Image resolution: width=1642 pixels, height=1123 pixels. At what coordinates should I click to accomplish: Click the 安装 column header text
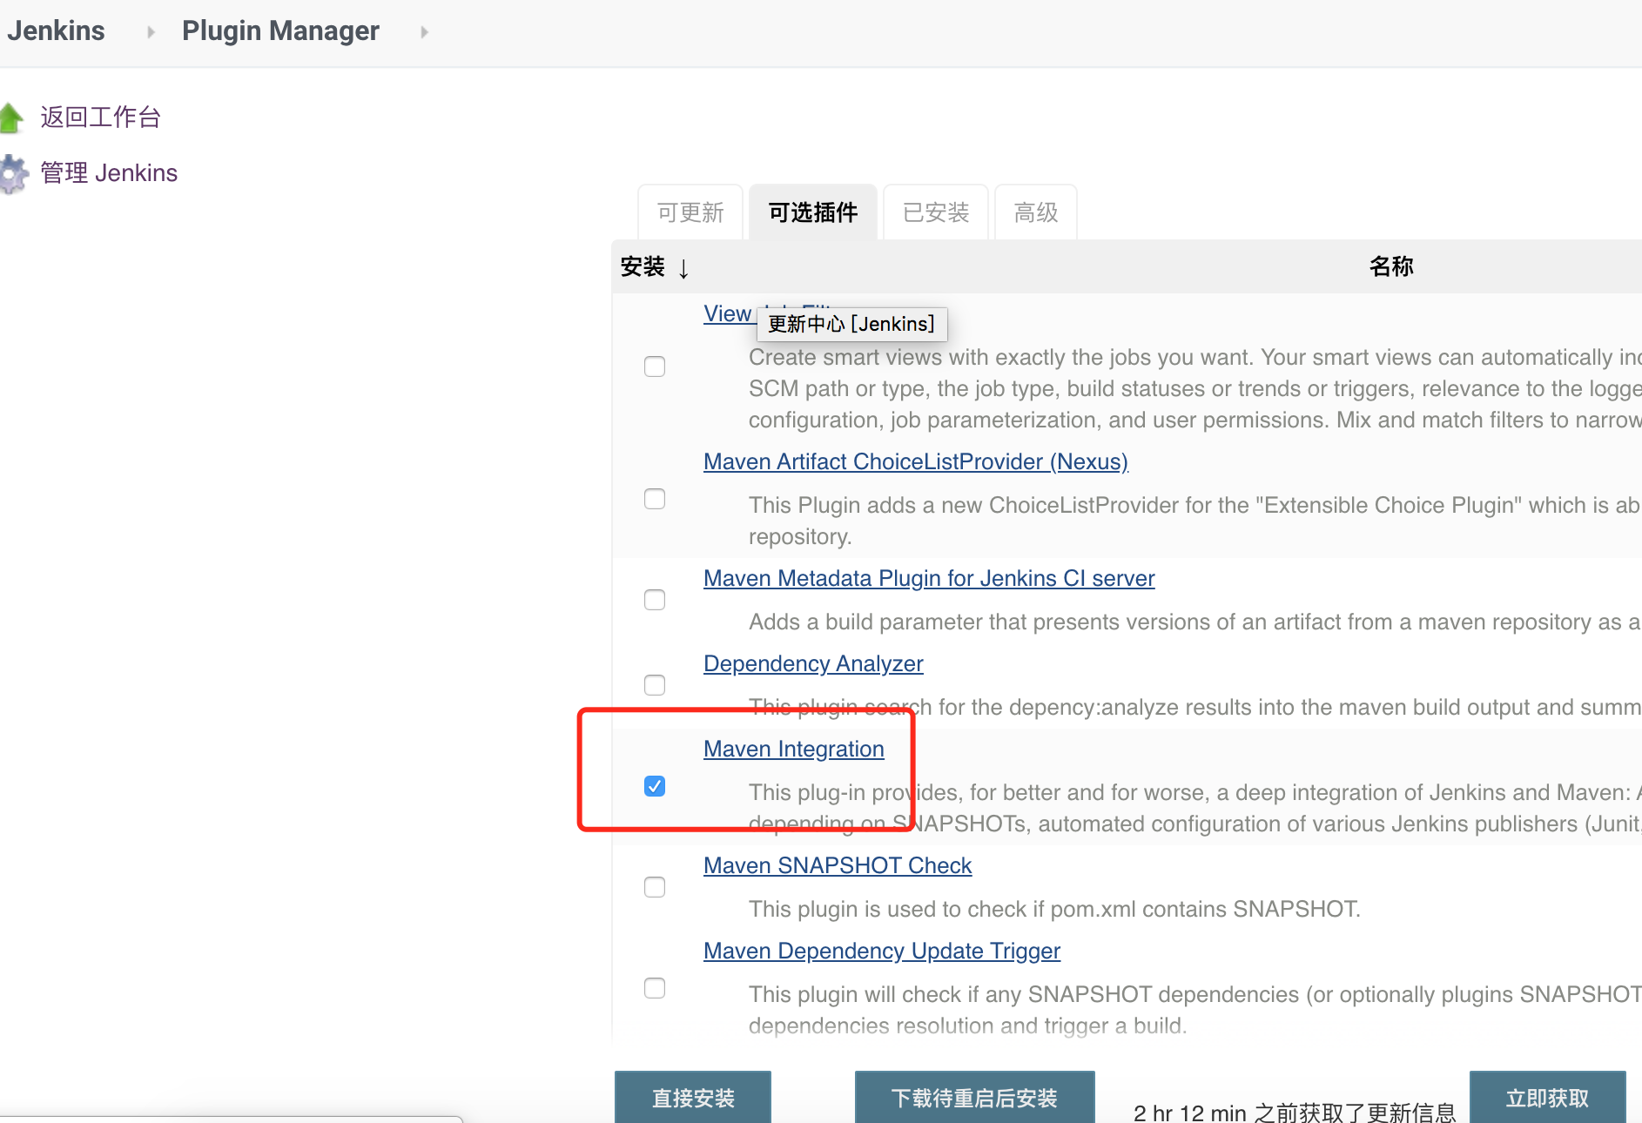tap(643, 266)
